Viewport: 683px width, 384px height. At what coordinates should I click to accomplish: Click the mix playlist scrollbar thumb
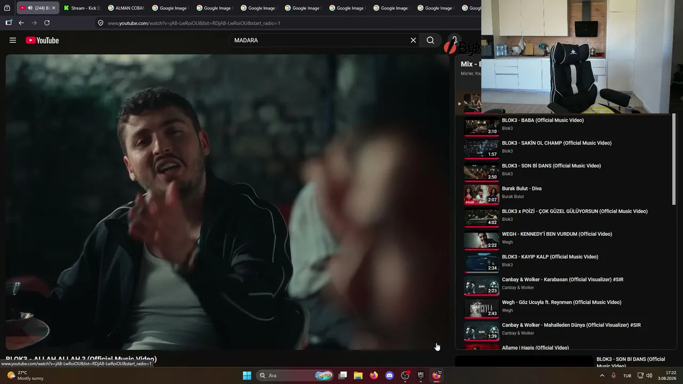click(674, 159)
